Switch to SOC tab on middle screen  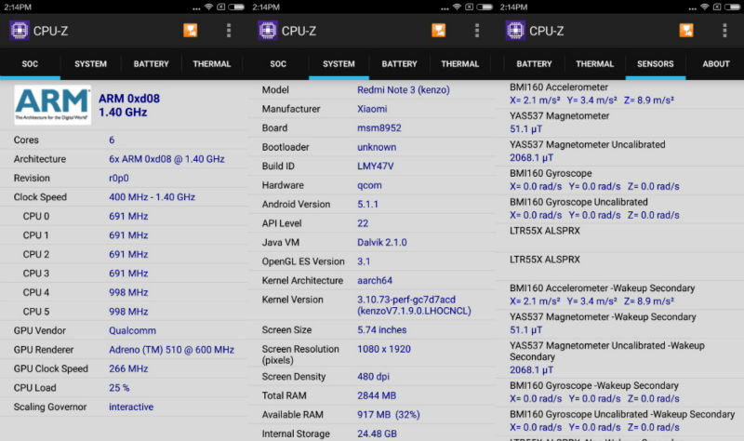[x=278, y=64]
